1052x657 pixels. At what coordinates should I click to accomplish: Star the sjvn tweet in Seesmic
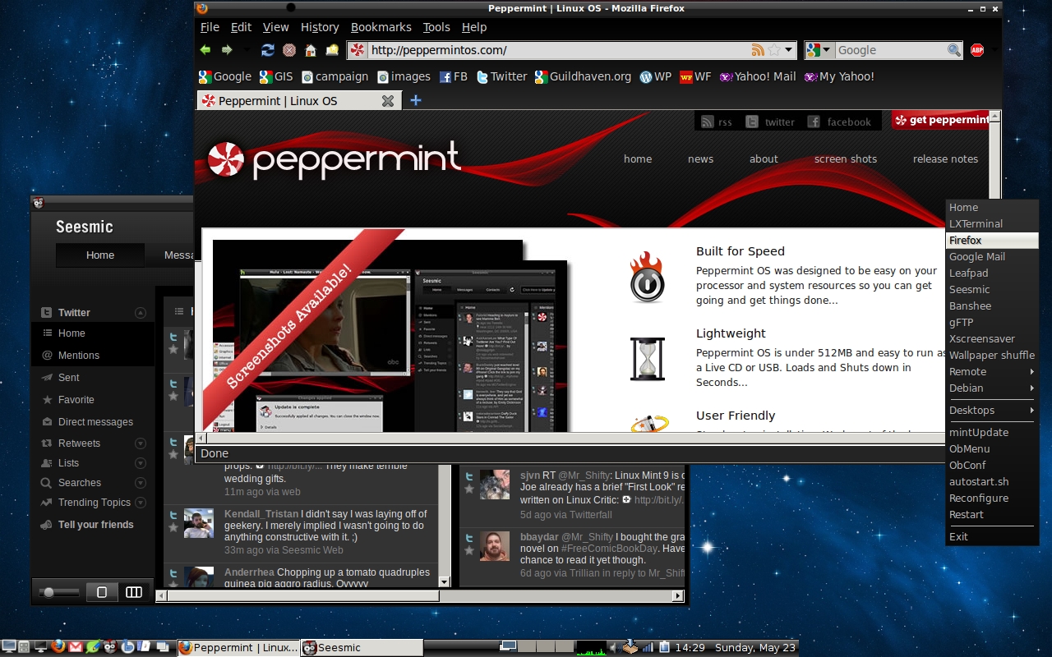(469, 489)
